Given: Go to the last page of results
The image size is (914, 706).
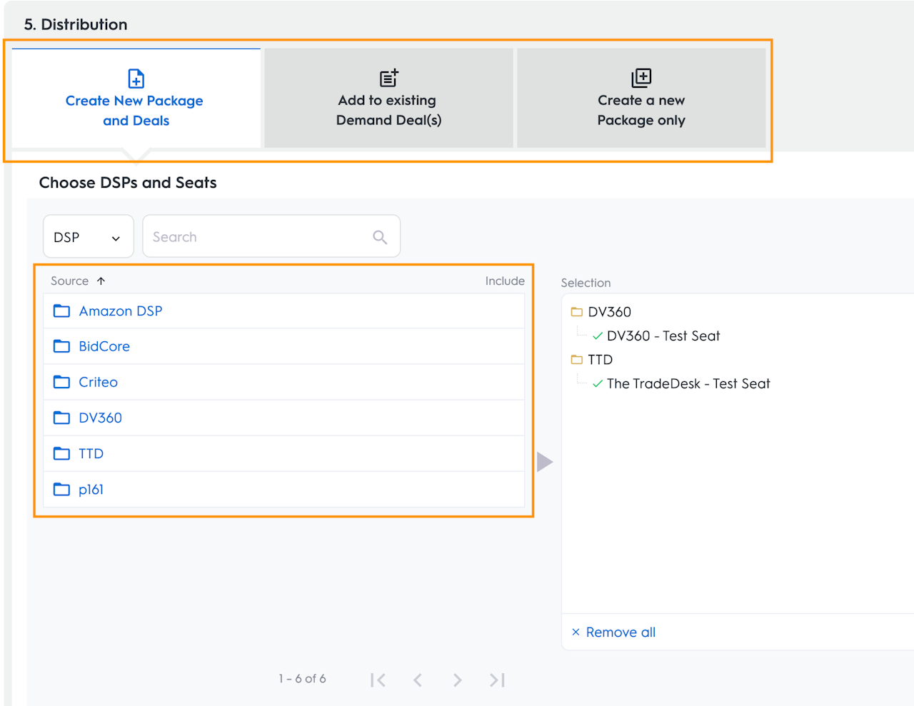Looking at the screenshot, I should (x=498, y=680).
